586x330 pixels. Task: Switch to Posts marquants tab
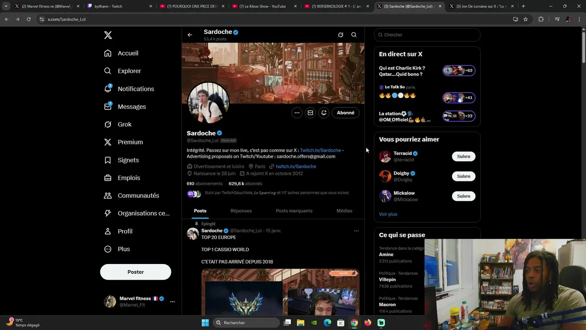point(294,211)
